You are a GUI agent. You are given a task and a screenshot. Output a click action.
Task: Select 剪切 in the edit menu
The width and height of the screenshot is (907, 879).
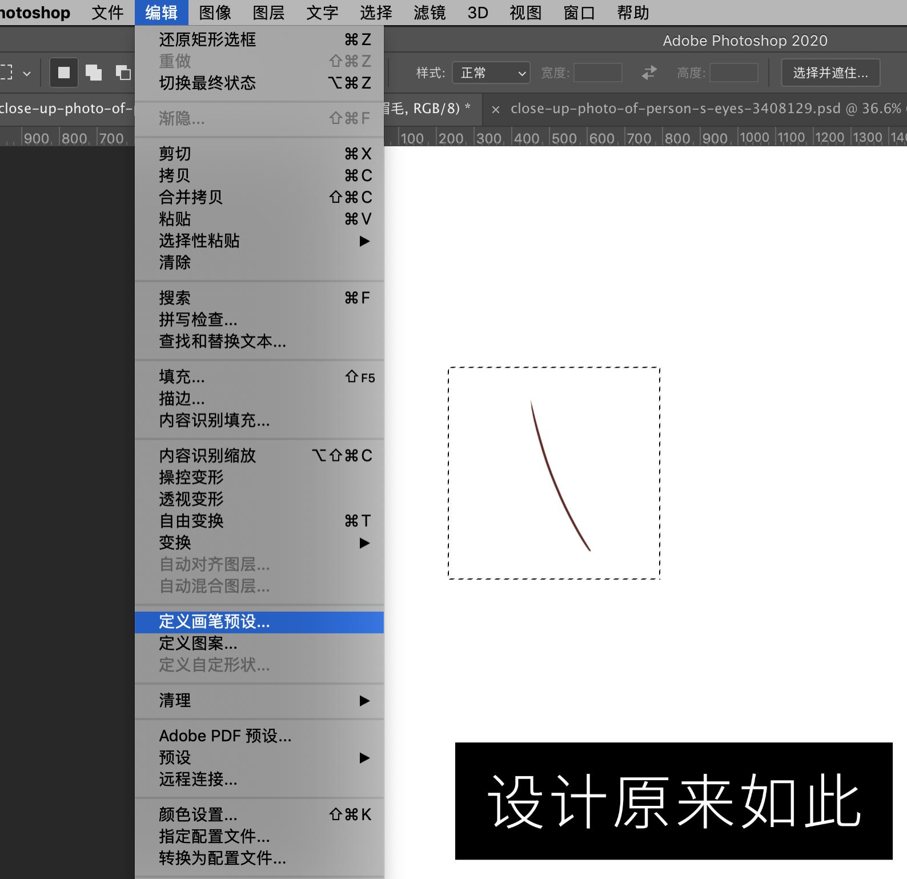[x=259, y=154]
